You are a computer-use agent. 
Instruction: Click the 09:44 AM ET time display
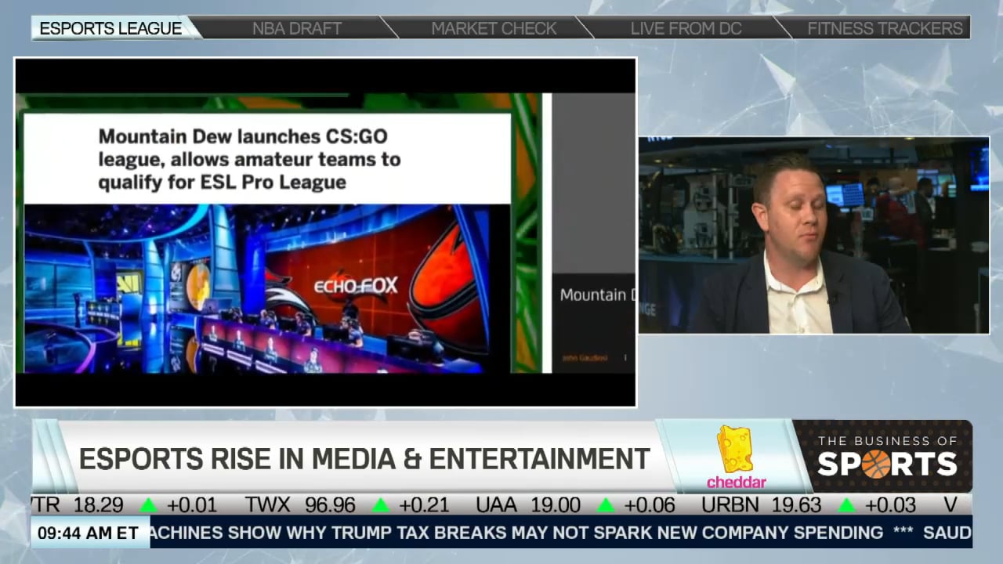(x=89, y=533)
